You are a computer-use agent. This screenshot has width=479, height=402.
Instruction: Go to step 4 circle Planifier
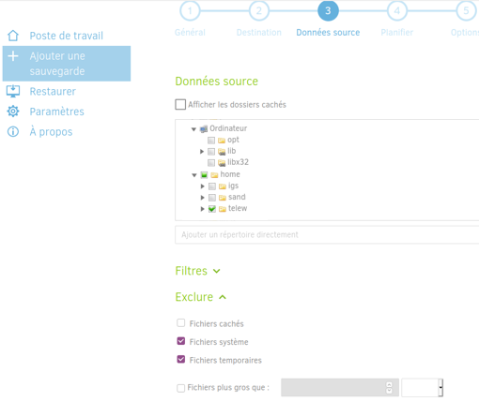click(x=397, y=11)
